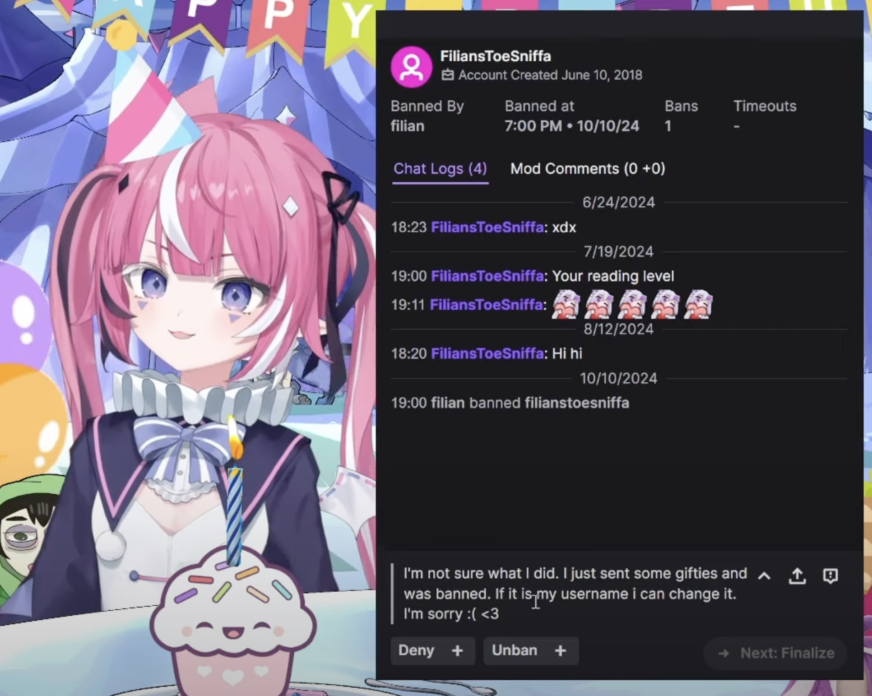The width and height of the screenshot is (872, 696).
Task: Click the plus beside Deny
Action: (x=457, y=650)
